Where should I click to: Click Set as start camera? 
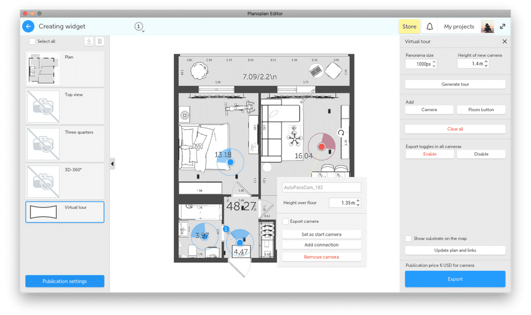[x=321, y=234]
